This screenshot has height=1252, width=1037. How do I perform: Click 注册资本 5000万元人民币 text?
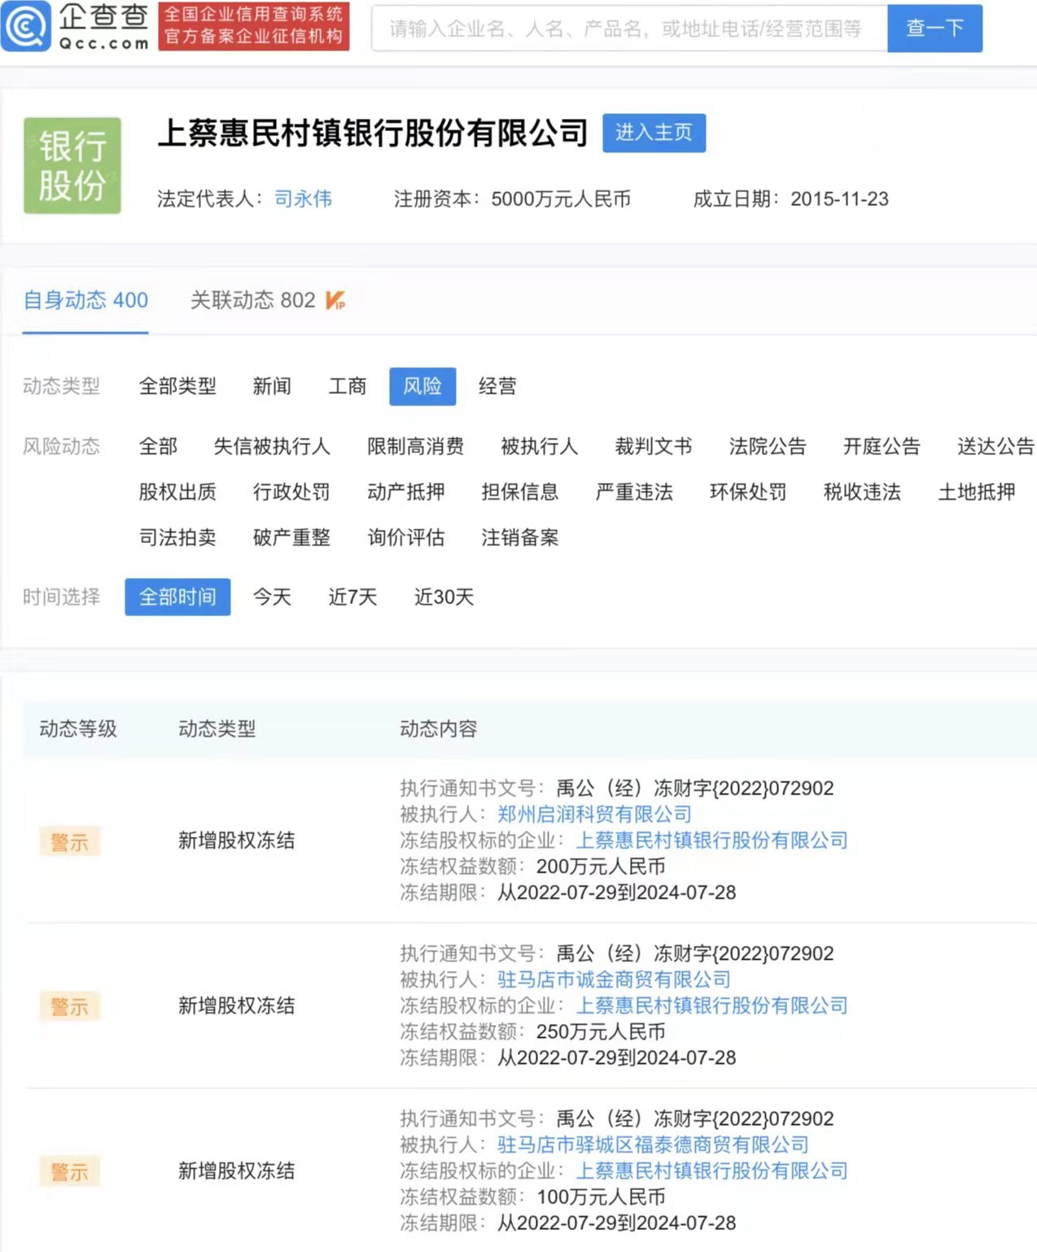pyautogui.click(x=512, y=199)
